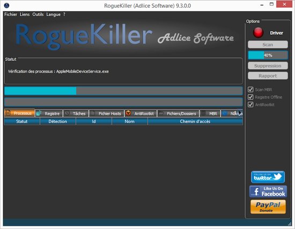The width and height of the screenshot is (295, 229).
Task: Click the status text AppleMobileDeviceService.exe
Action: click(x=83, y=71)
